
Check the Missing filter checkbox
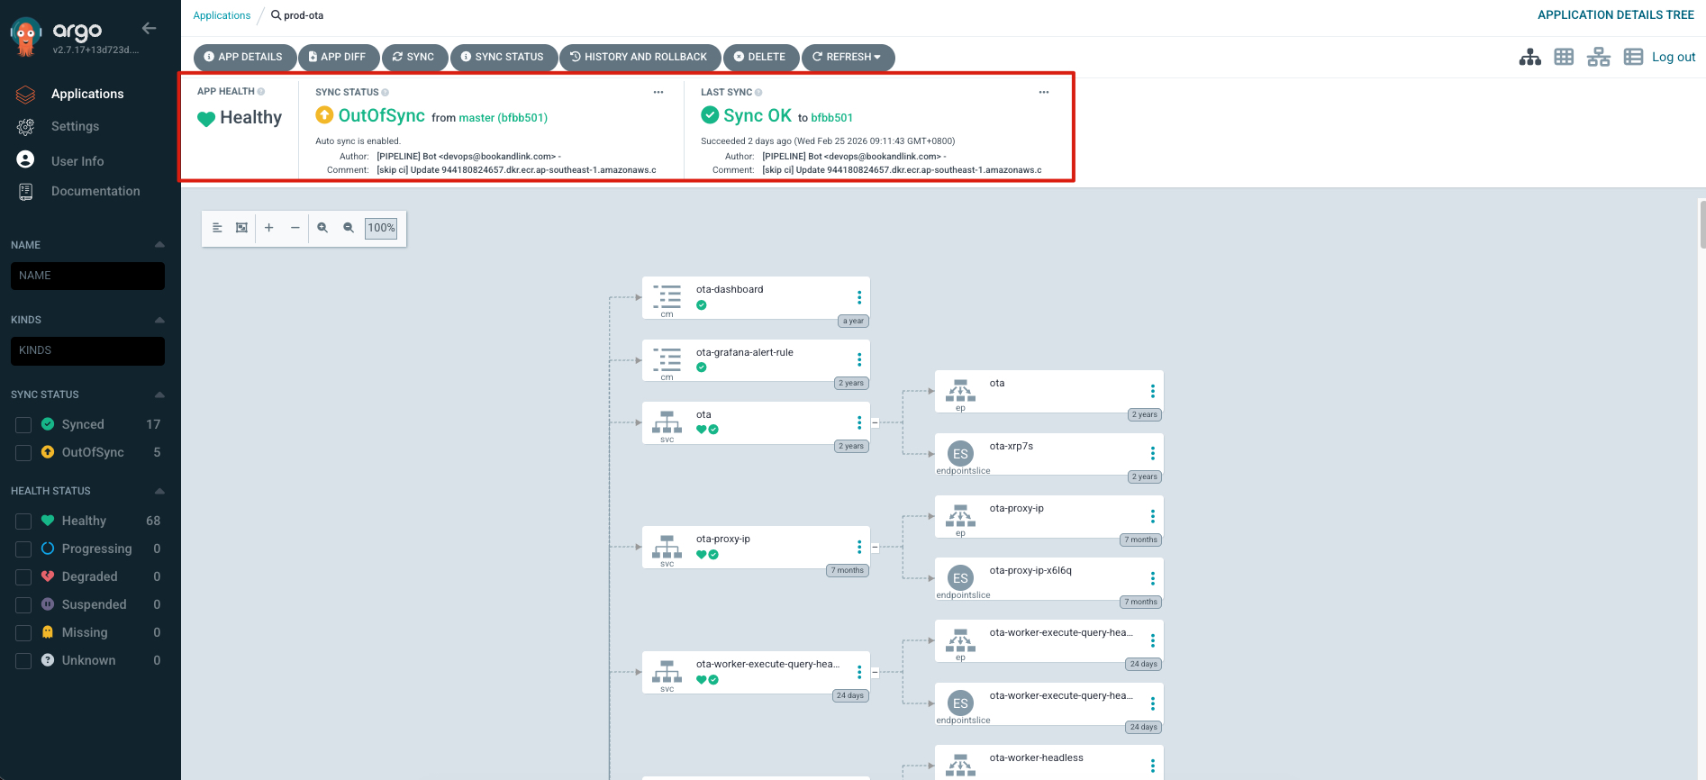point(23,633)
